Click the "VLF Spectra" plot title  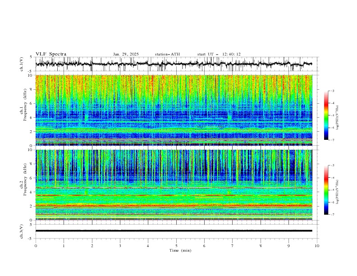51,54
